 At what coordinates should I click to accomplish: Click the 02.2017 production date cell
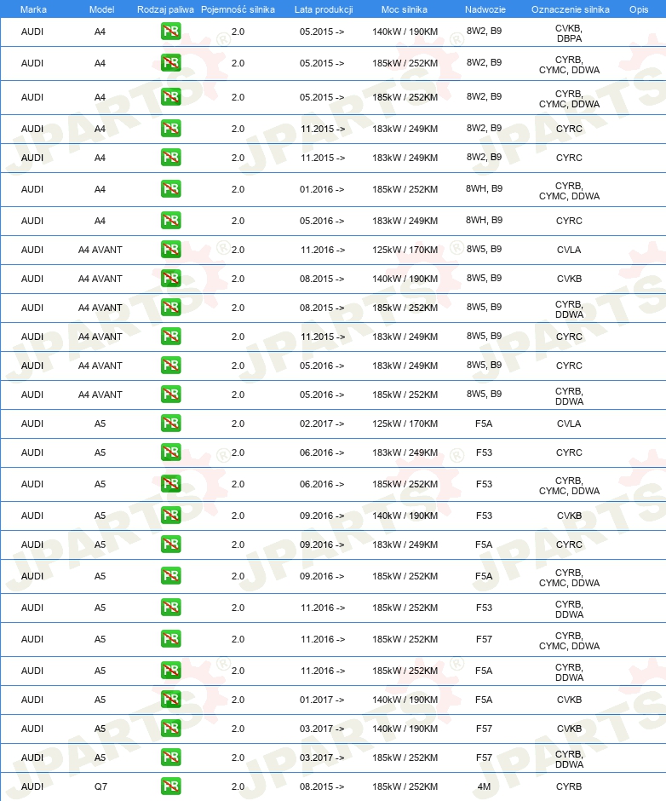click(322, 424)
